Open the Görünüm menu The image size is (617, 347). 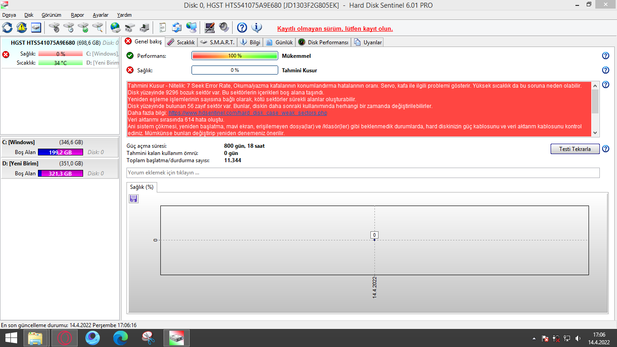click(x=51, y=15)
